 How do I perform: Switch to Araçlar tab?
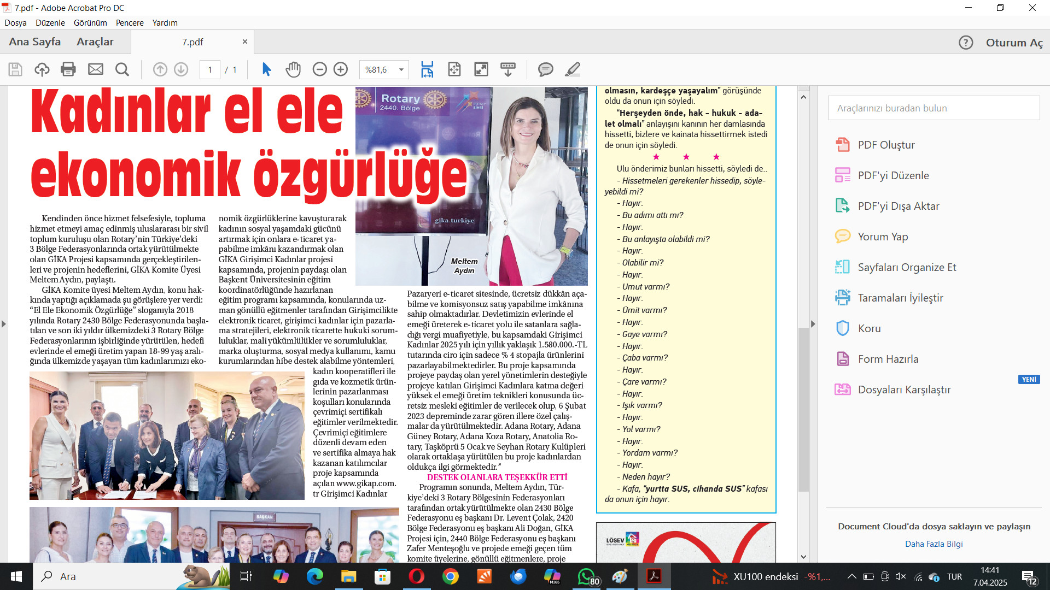tap(95, 42)
